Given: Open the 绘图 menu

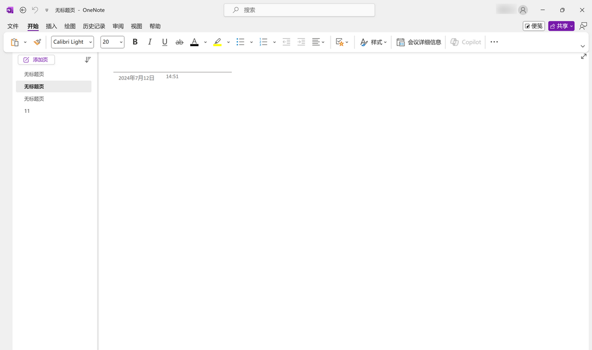Looking at the screenshot, I should [69, 26].
